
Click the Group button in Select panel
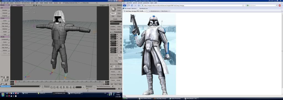pos(119,8)
